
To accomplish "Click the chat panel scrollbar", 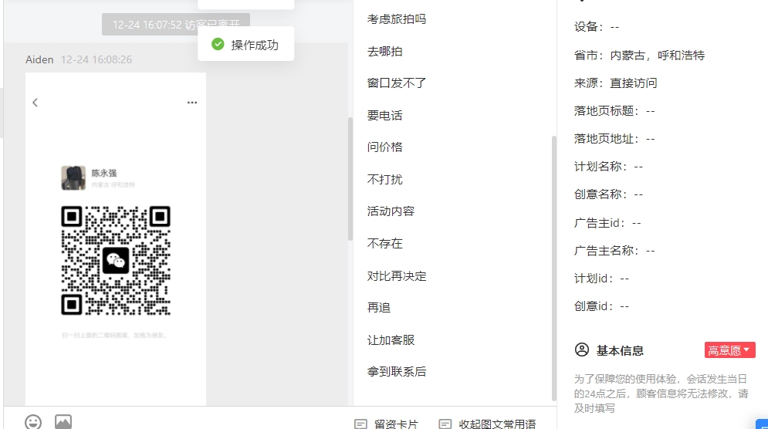I will point(350,179).
